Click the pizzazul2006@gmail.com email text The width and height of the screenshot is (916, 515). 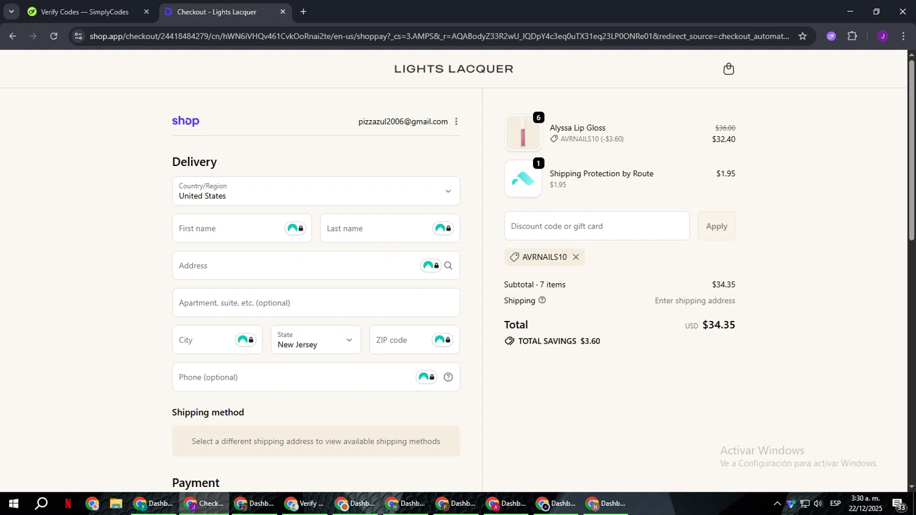click(x=403, y=121)
